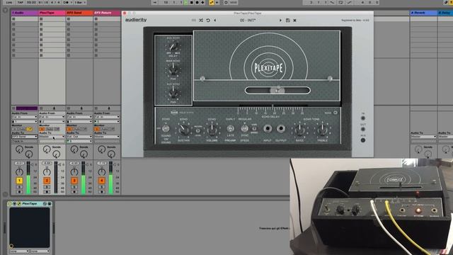Image resolution: width=453 pixels, height=255 pixels.
Task: Select the PlexiTape track header
Action: (52, 13)
